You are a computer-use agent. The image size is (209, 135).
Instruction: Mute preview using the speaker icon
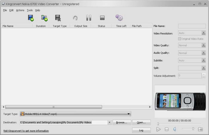click(175, 129)
